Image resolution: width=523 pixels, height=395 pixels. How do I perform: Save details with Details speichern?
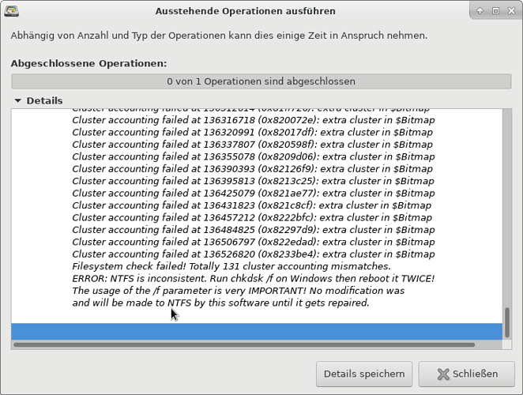(x=364, y=374)
